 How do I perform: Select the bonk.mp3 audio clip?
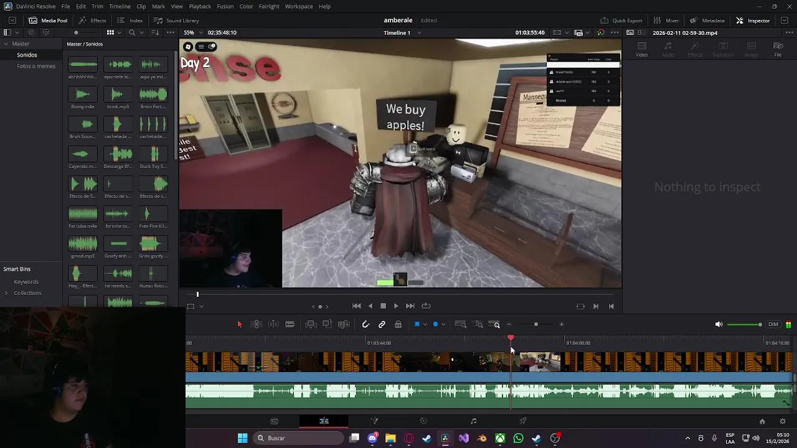coord(118,96)
